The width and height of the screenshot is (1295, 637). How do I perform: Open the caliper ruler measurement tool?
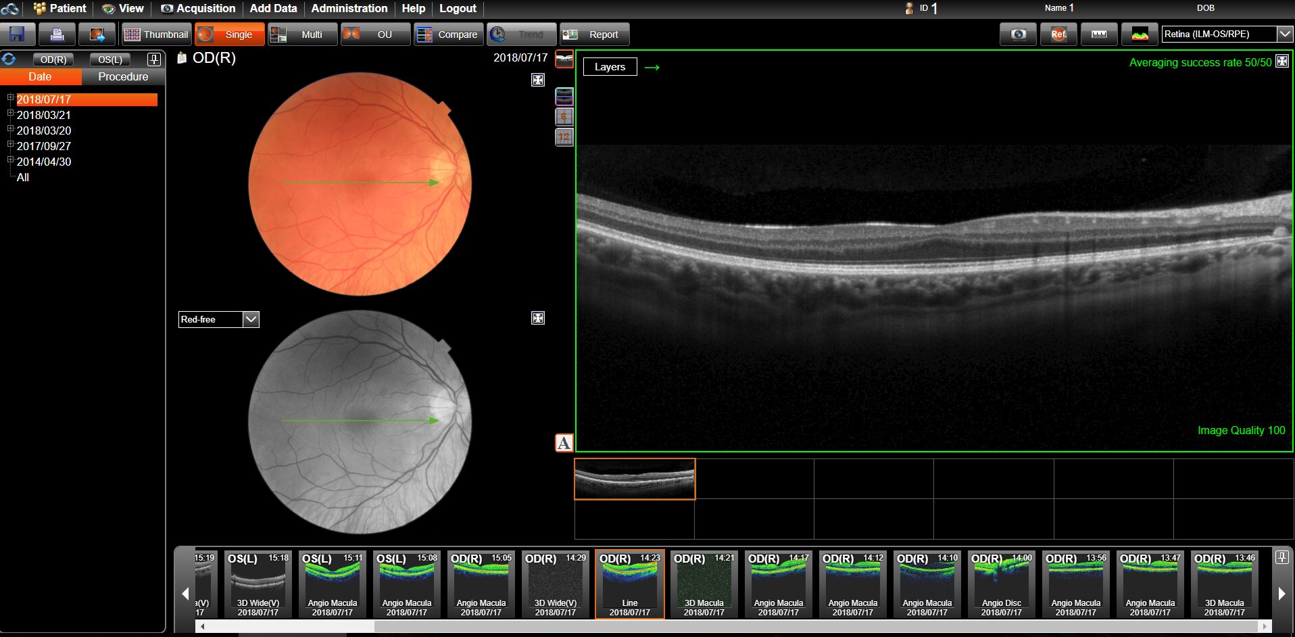[1099, 34]
